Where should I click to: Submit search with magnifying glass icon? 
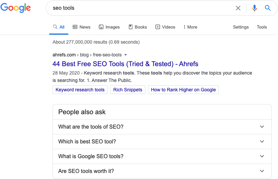268,8
